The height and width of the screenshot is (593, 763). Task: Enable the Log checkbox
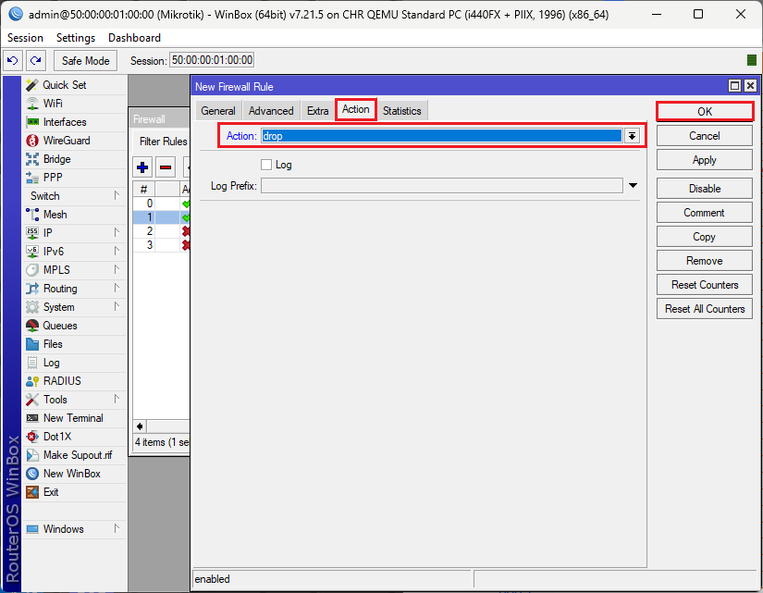click(x=266, y=165)
